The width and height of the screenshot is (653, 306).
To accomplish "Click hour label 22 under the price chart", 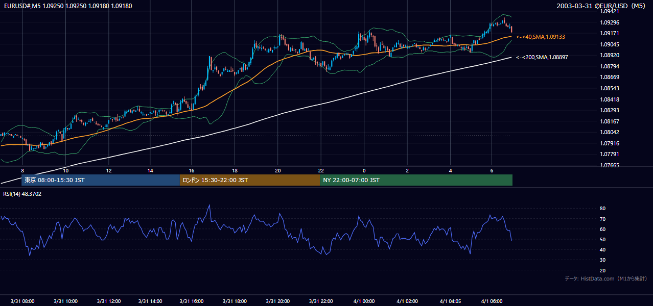I will click(320, 170).
